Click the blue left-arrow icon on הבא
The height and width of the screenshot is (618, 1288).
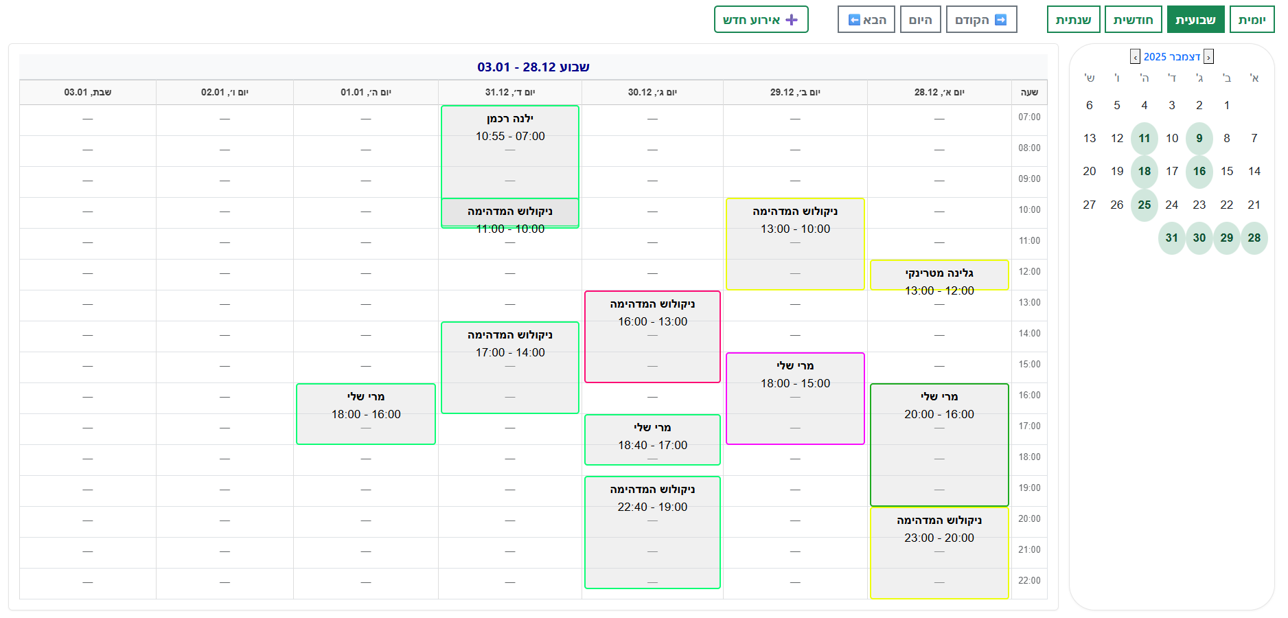pyautogui.click(x=854, y=20)
